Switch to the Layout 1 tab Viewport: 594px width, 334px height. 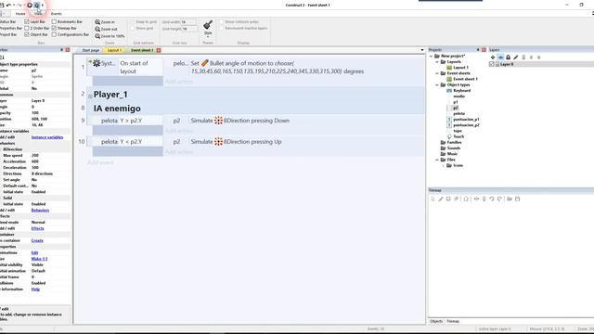(113, 50)
